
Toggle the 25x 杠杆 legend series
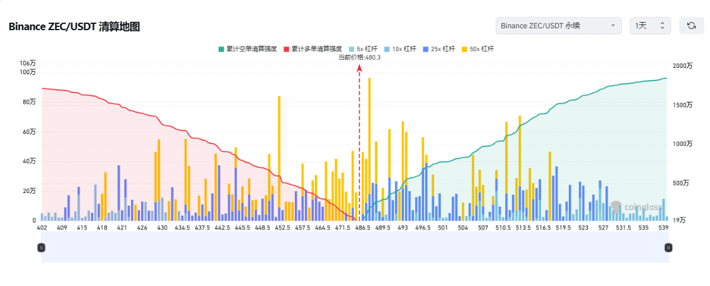pos(439,48)
